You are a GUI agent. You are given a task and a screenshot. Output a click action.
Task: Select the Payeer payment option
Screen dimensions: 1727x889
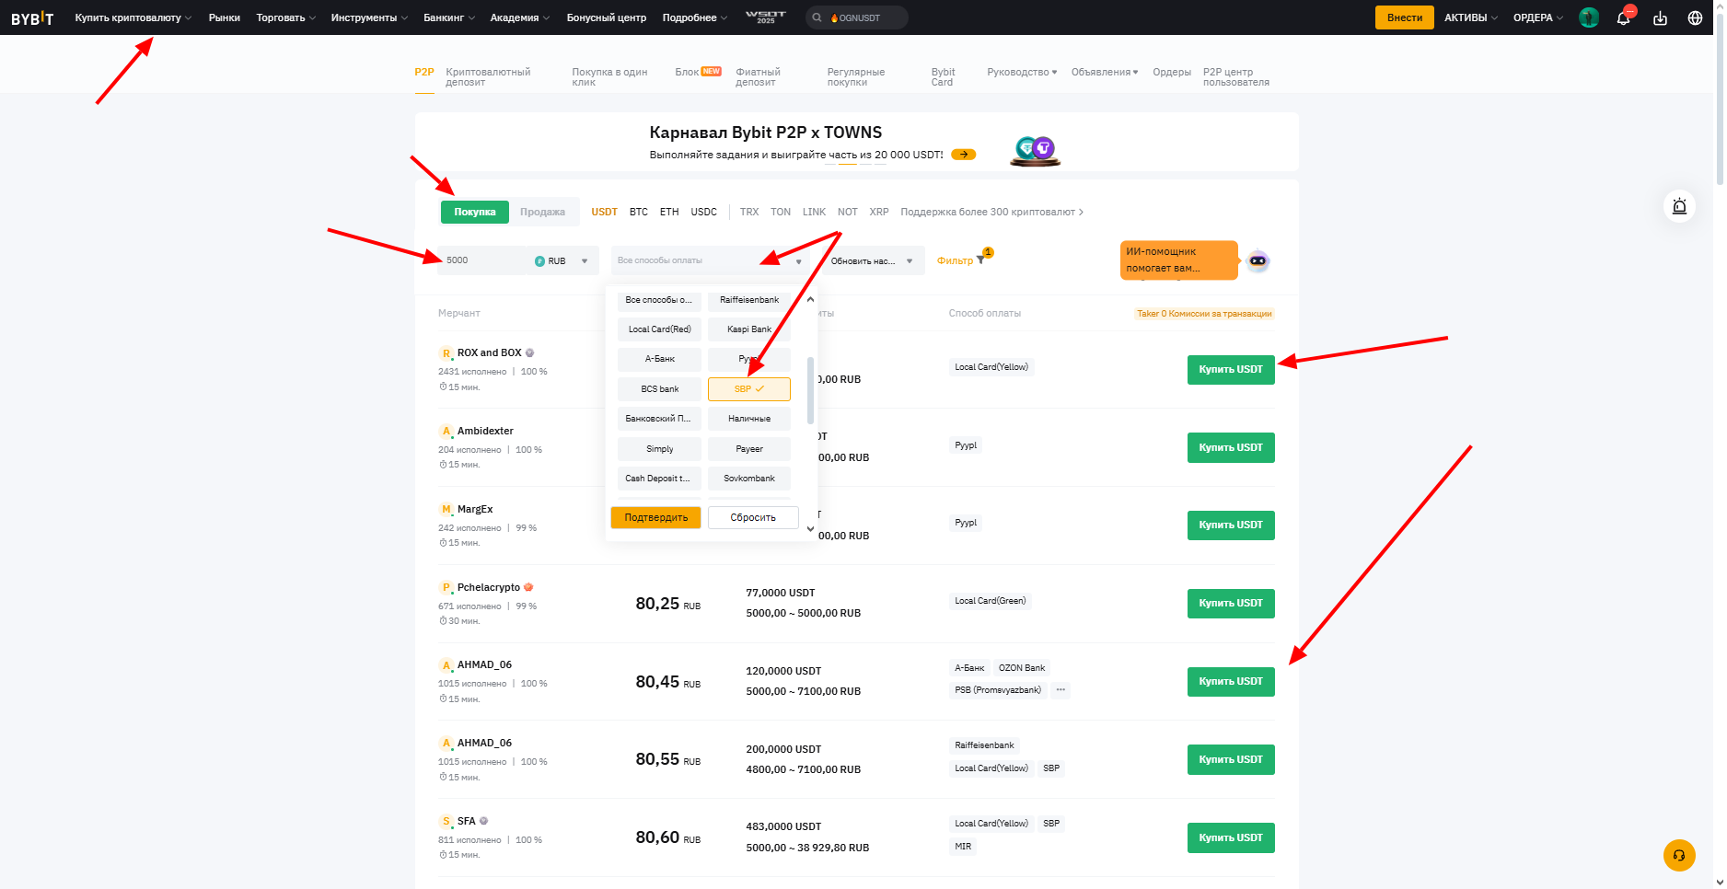[x=749, y=449]
